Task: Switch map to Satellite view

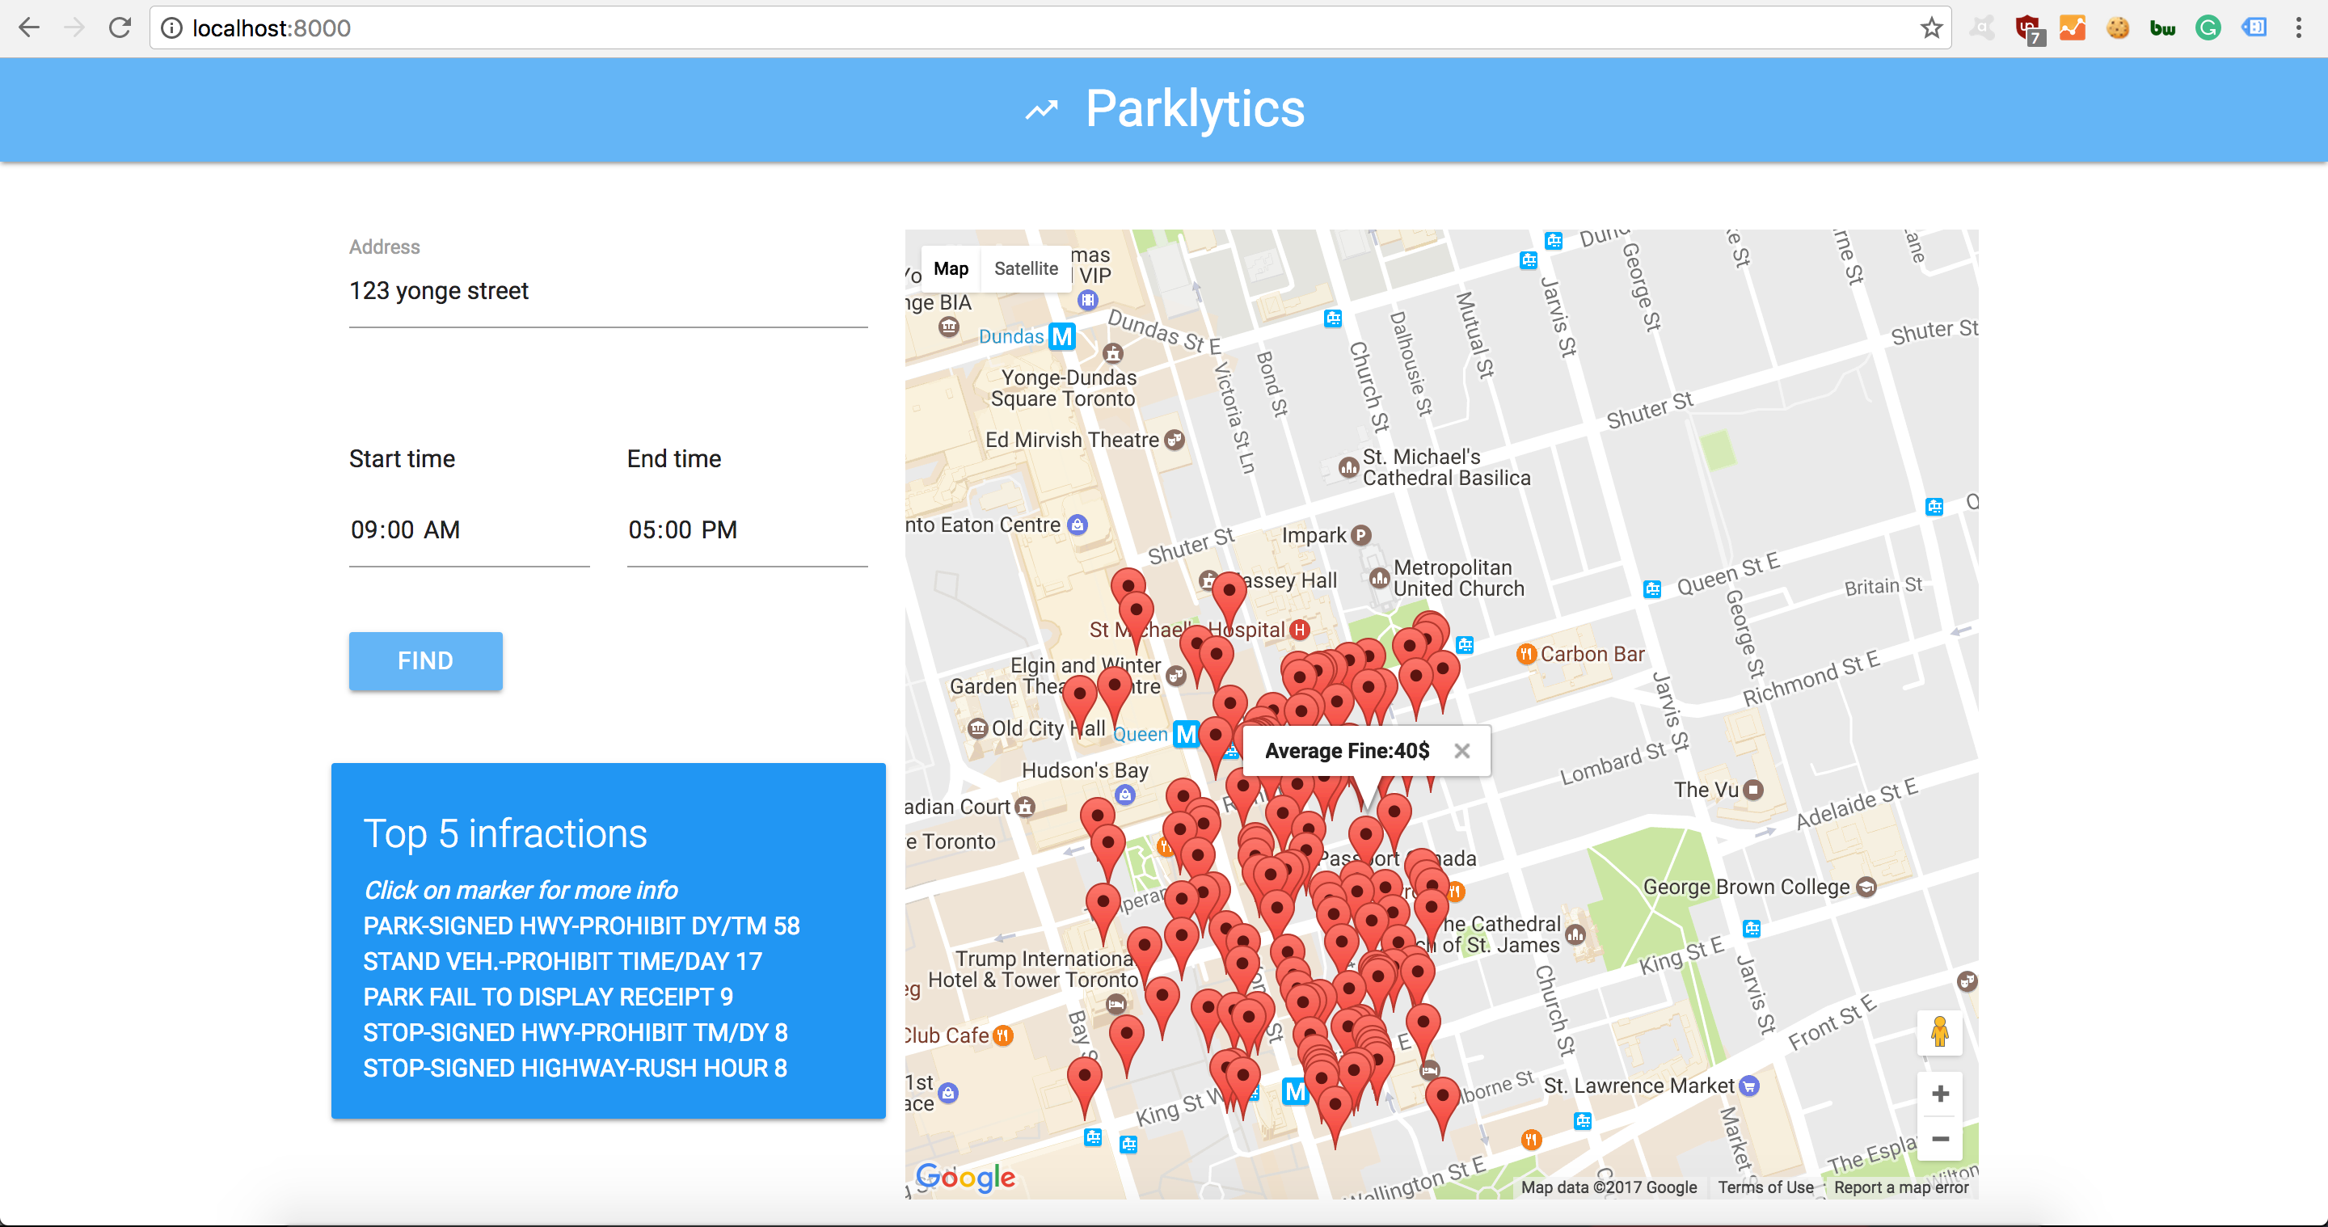Action: (1025, 268)
